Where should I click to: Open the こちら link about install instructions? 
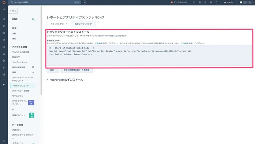(98, 43)
